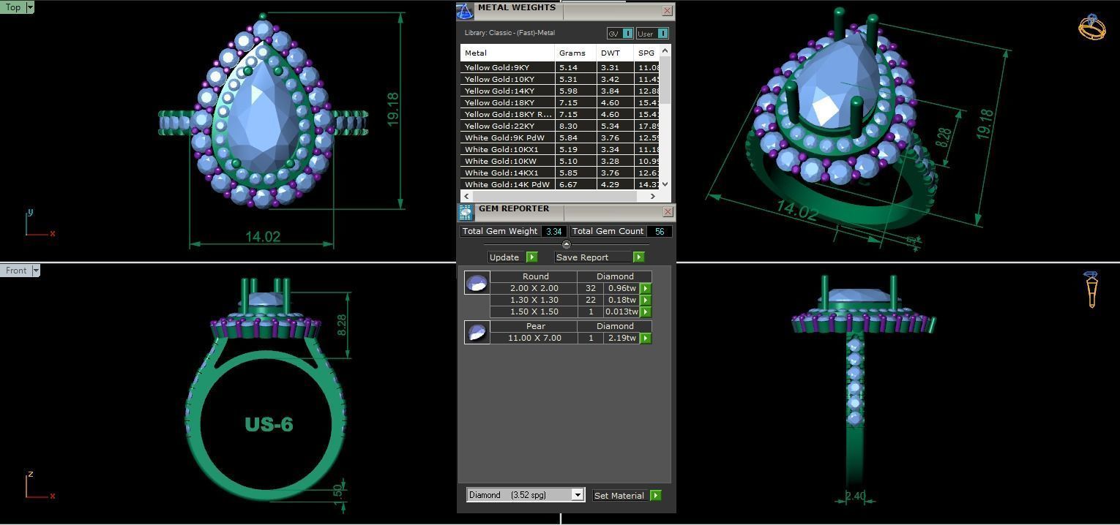Select the White Gold:14KX1 row
Image resolution: width=1120 pixels, height=525 pixels.
[560, 173]
